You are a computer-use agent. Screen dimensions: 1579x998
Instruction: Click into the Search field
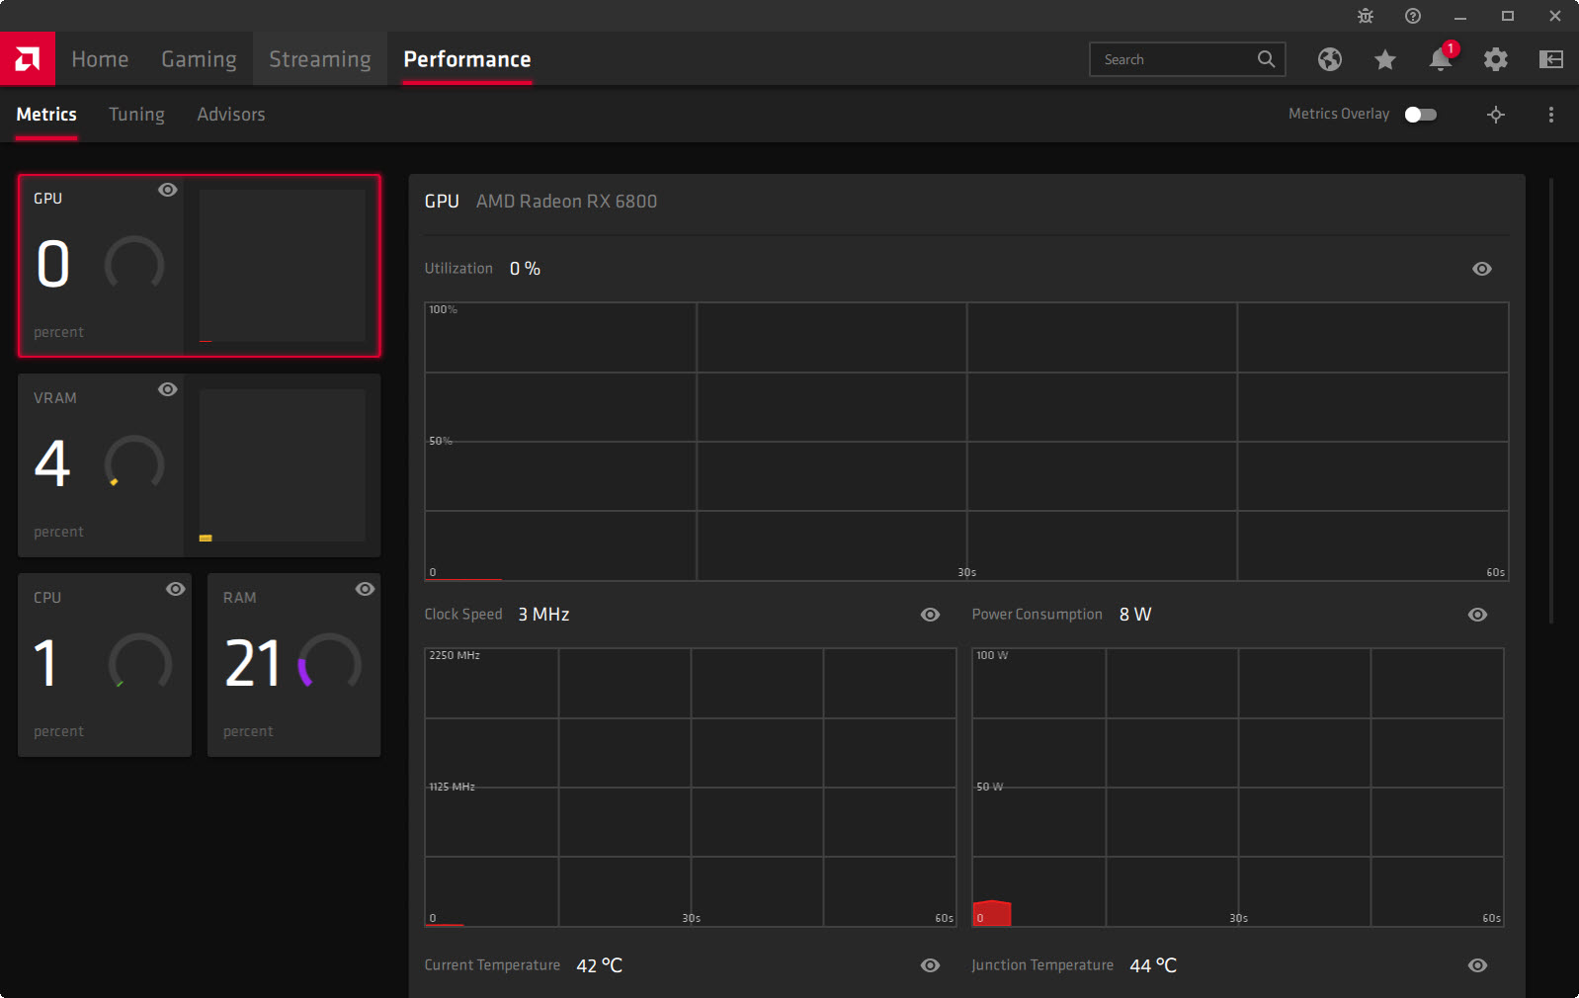coord(1174,59)
